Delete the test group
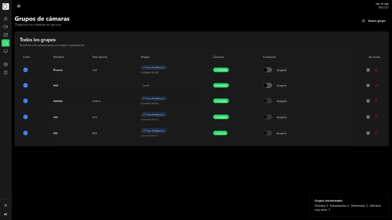 coord(376,85)
